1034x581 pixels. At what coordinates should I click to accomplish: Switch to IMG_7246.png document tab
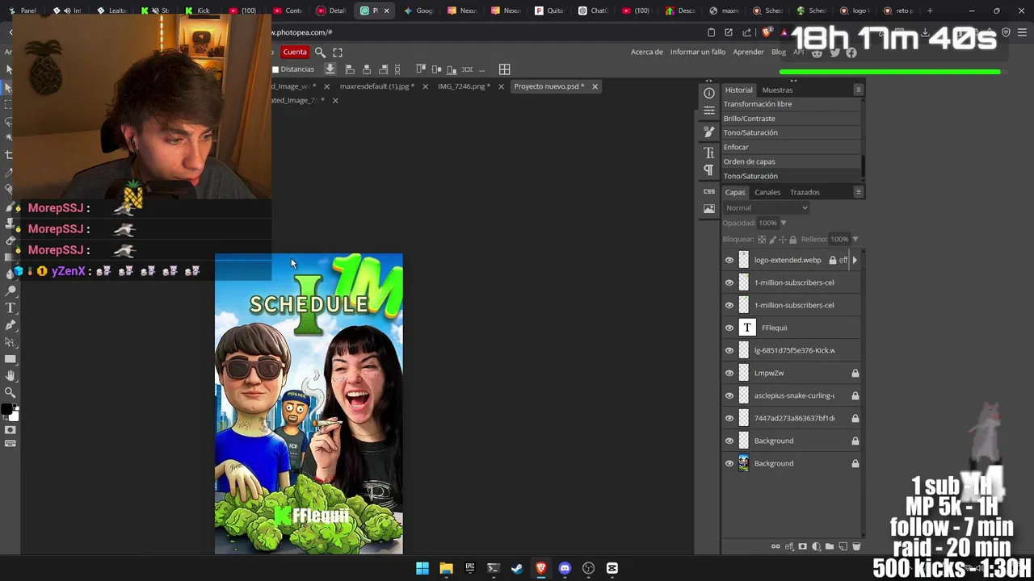(464, 86)
